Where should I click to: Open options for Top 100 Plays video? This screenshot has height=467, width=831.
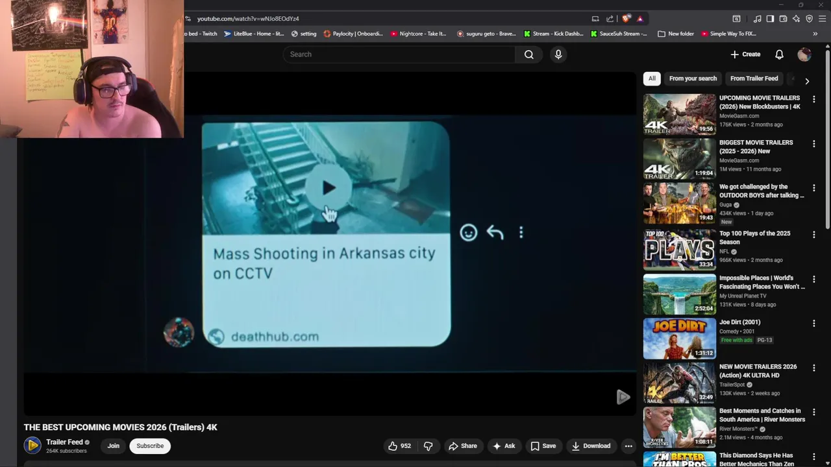click(813, 234)
